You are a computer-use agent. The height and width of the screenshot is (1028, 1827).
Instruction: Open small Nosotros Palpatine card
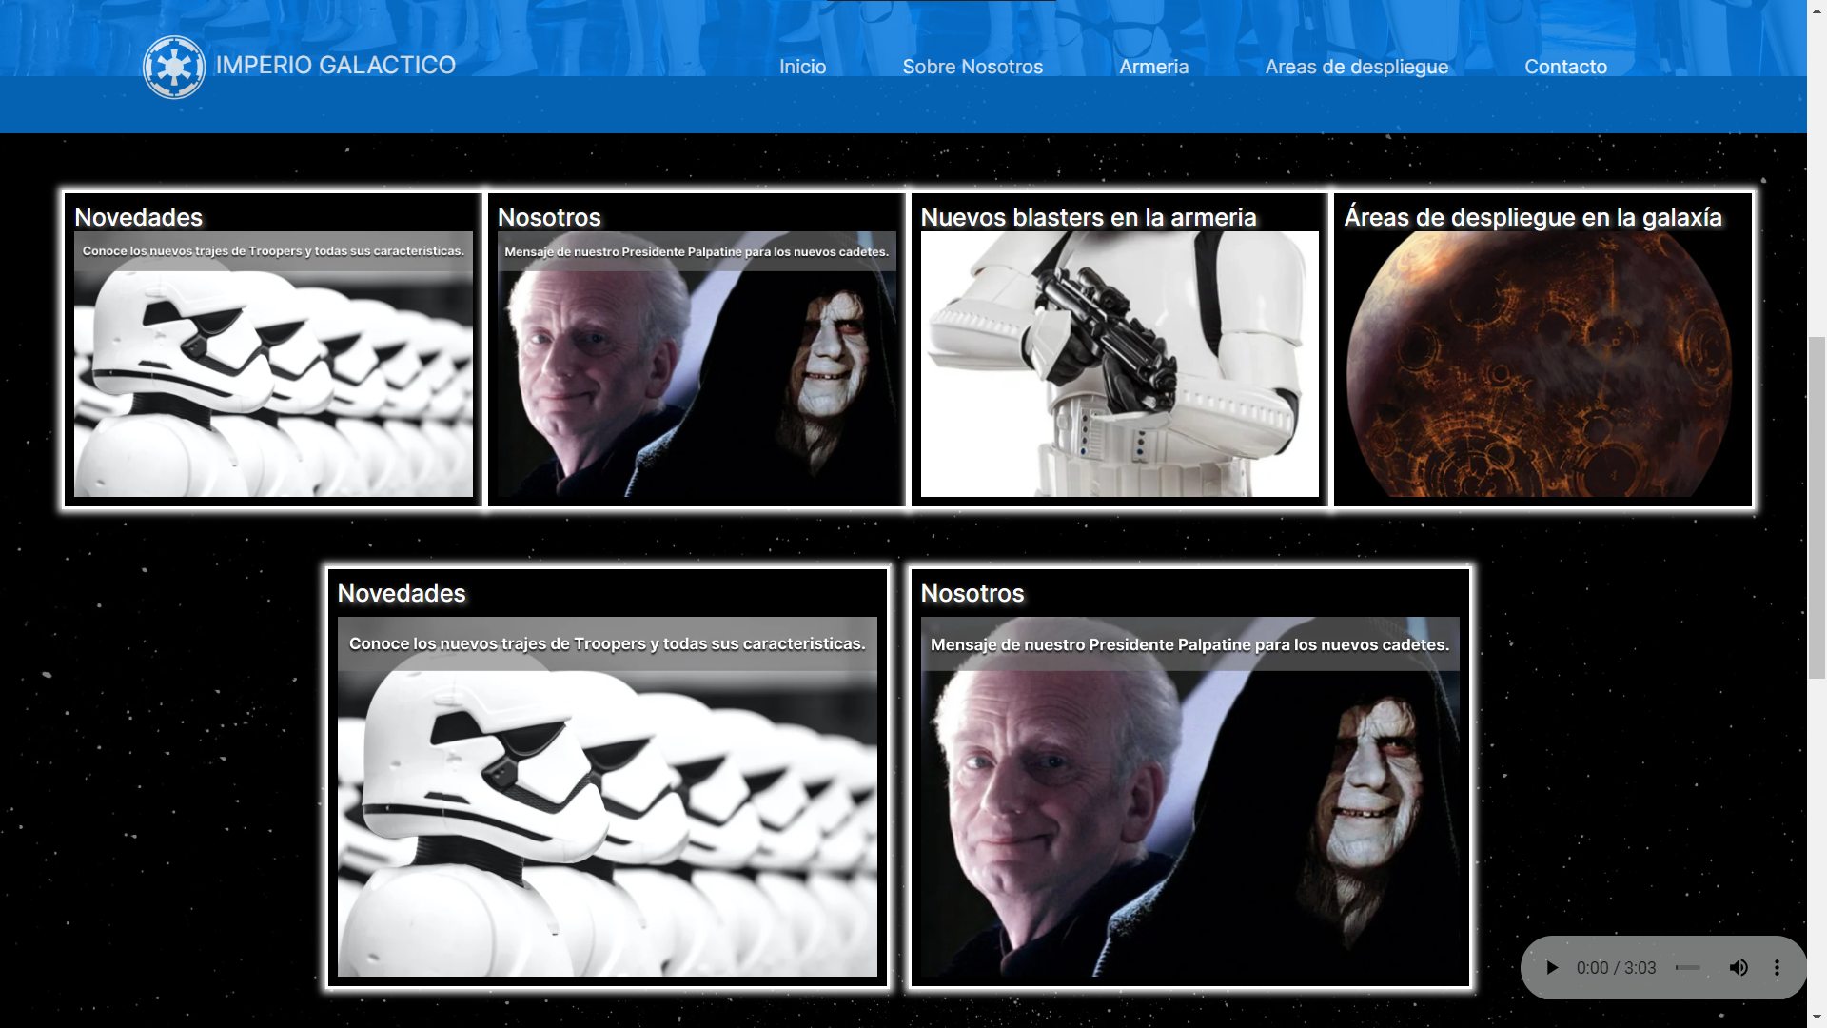pyautogui.click(x=696, y=349)
